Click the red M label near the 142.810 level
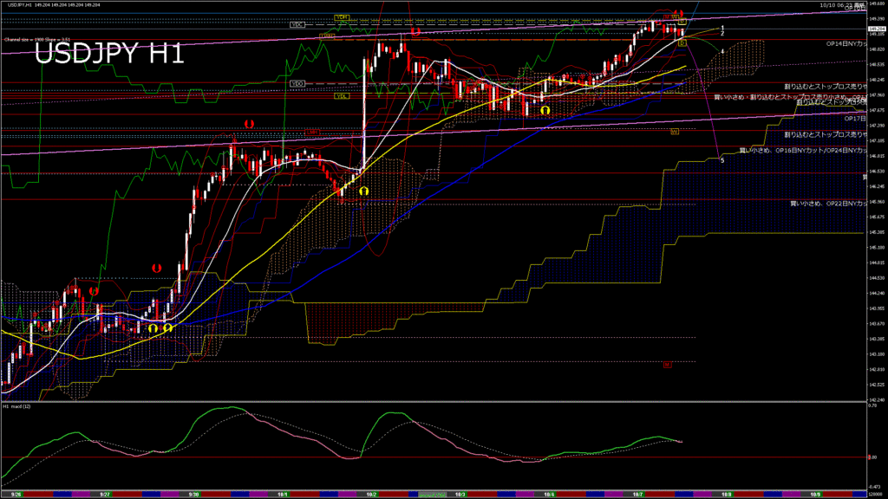 tap(667, 365)
